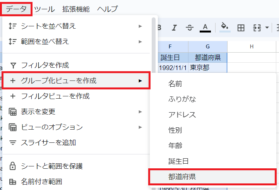
Task: Click the borders grid icon
Action: 241,28
